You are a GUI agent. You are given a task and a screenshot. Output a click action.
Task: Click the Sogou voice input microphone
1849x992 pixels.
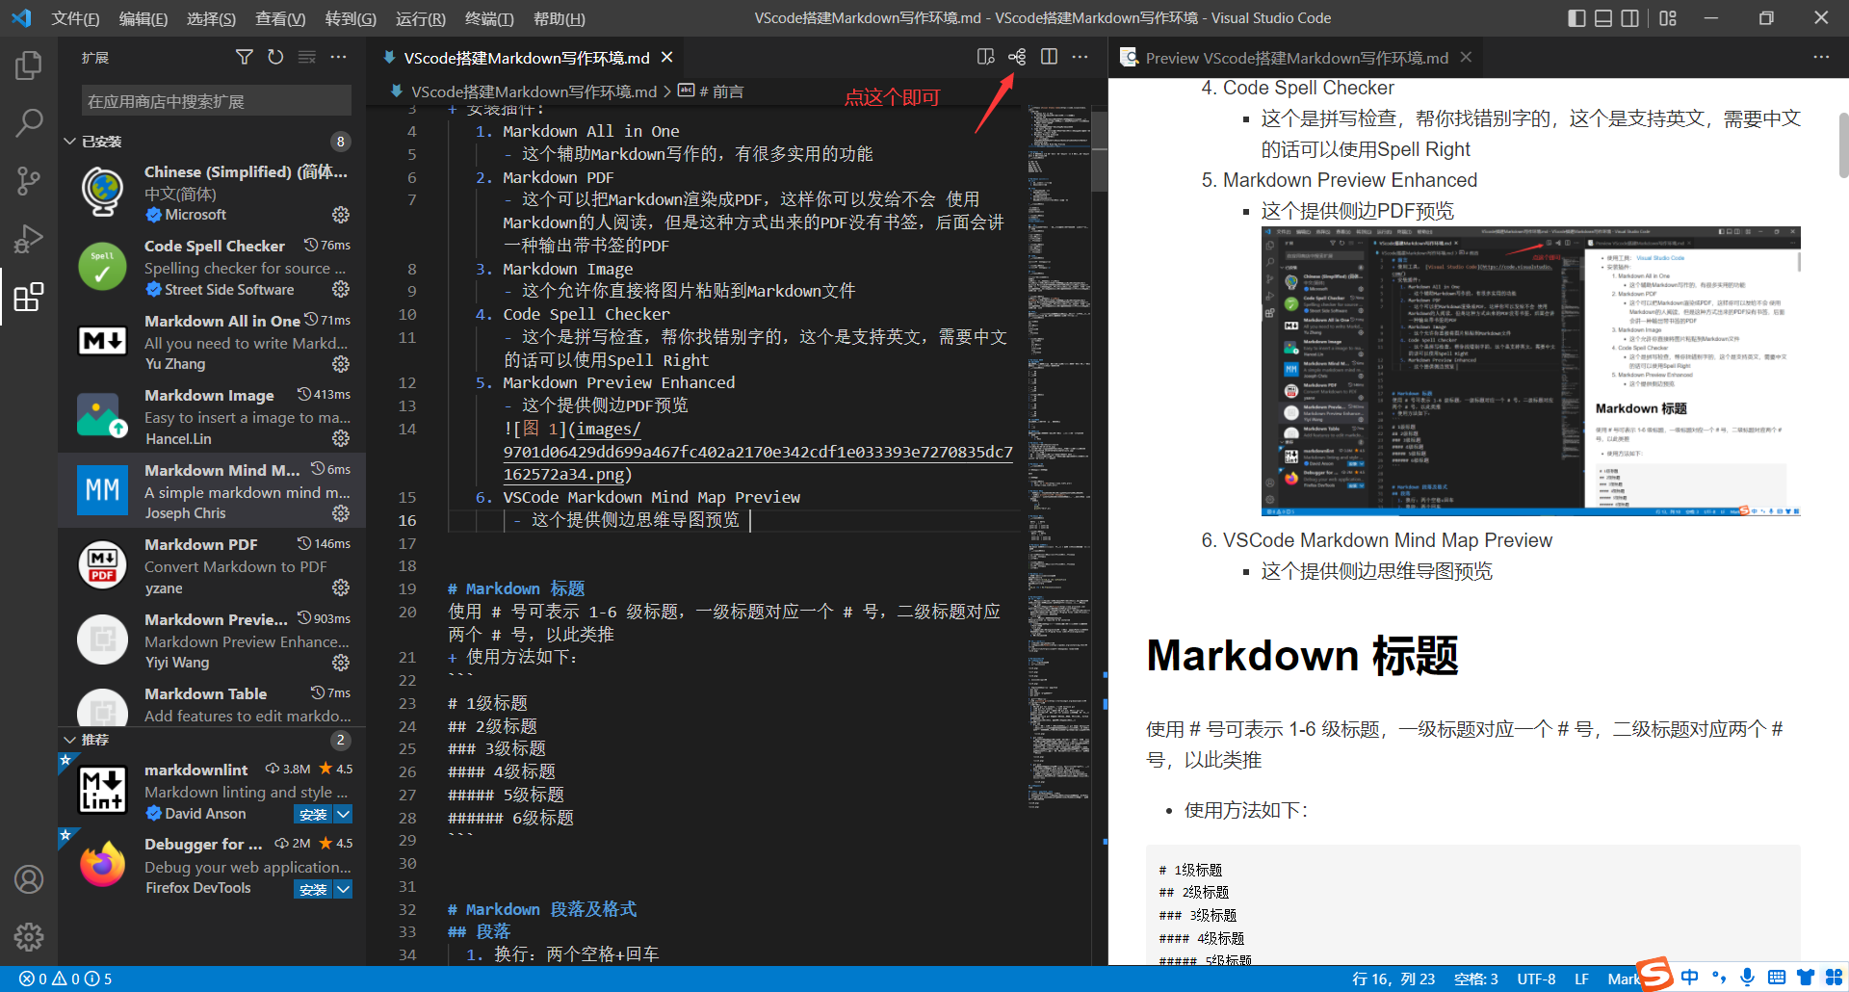coord(1747,978)
